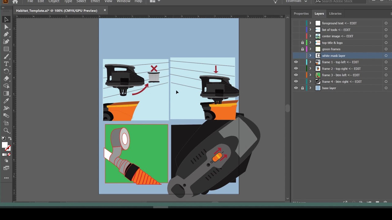
Task: Expand the frame 4 - btm right layer
Action: [x=310, y=82]
